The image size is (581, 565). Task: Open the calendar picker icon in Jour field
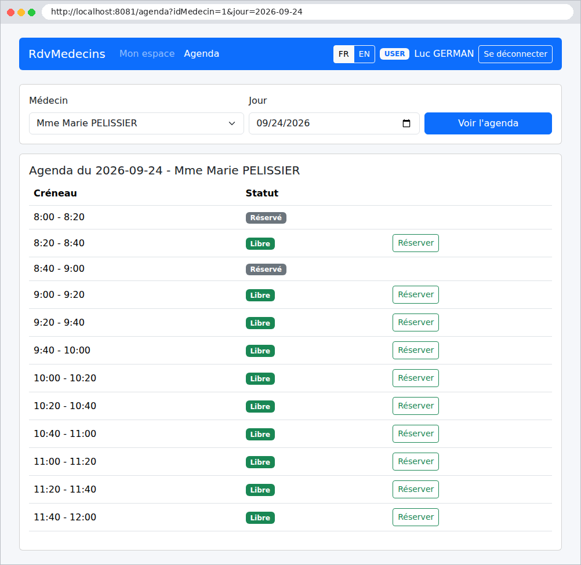[x=406, y=123]
